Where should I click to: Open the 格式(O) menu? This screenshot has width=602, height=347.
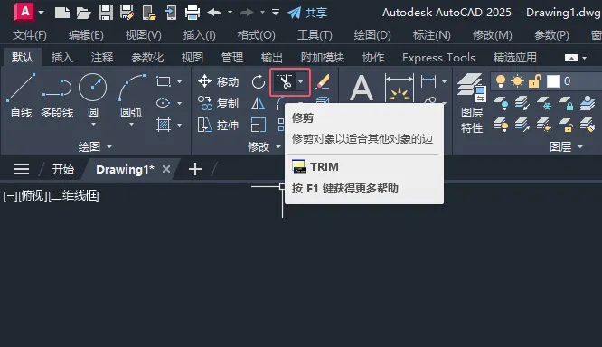pyautogui.click(x=256, y=35)
